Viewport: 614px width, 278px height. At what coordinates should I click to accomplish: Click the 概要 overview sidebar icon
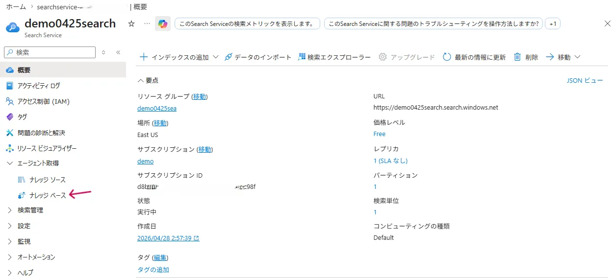tap(10, 70)
